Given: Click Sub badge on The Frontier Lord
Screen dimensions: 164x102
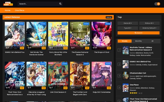Looking at the screenshot, I should 87,88.
